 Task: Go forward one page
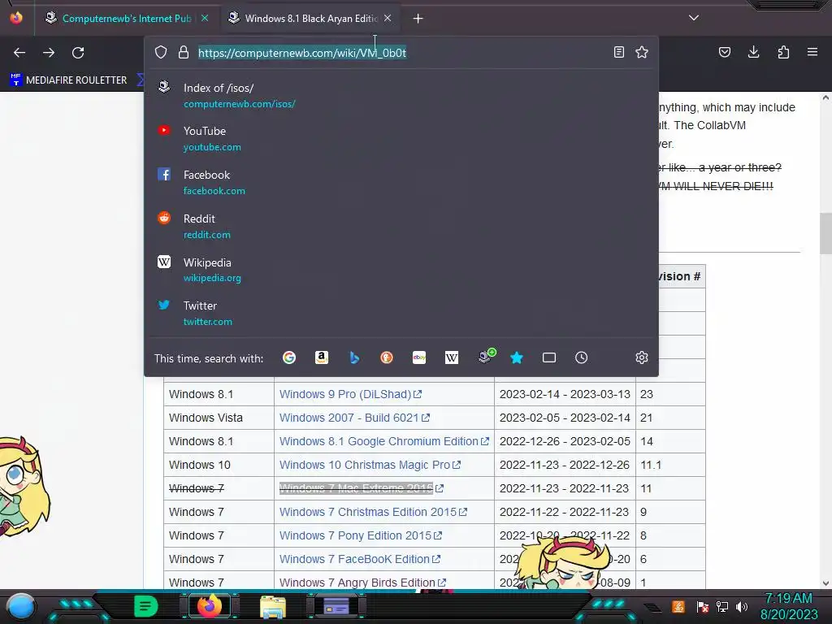click(x=49, y=53)
